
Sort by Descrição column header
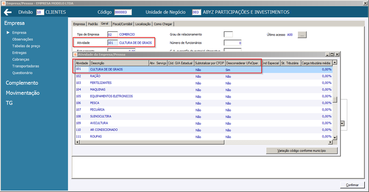119,63
